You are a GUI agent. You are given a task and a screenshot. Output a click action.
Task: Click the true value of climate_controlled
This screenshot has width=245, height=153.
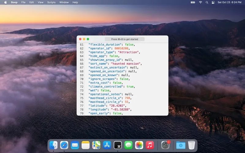pos(130,87)
